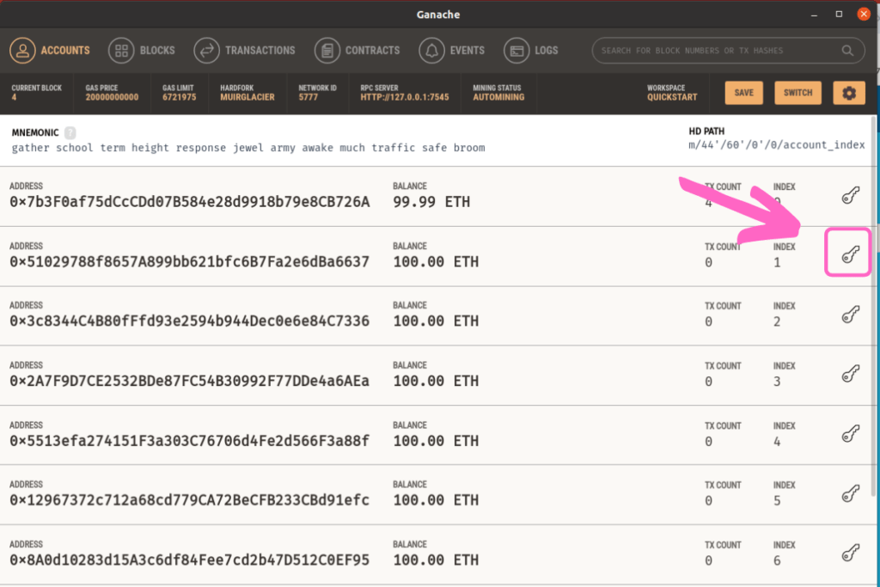Maximize the Ganache window
Viewport: 880px width, 587px height.
tap(839, 14)
